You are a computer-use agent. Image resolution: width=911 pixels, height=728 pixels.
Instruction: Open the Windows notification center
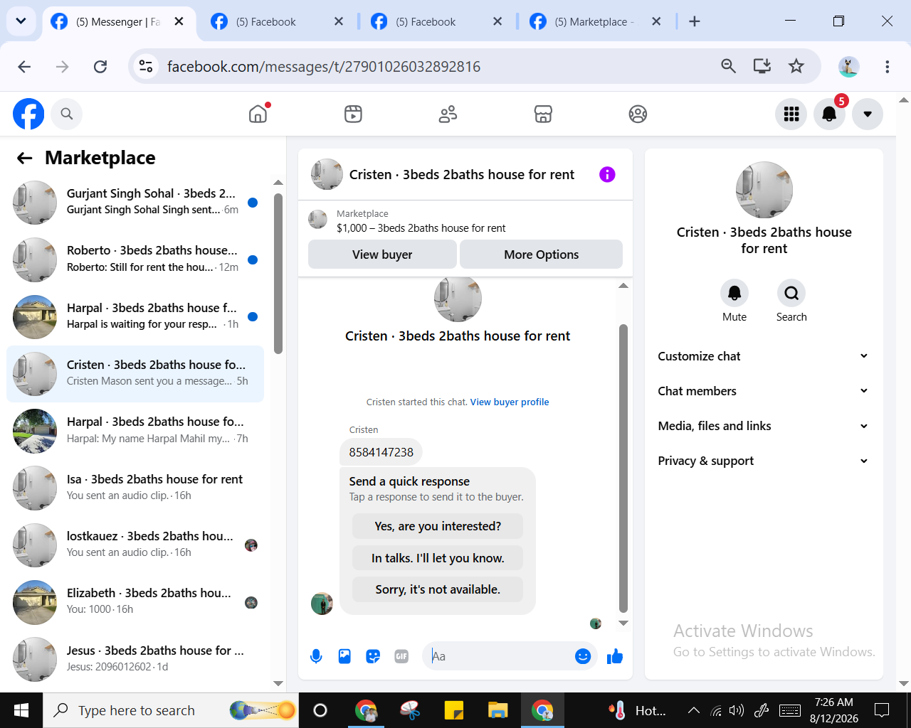point(883,710)
